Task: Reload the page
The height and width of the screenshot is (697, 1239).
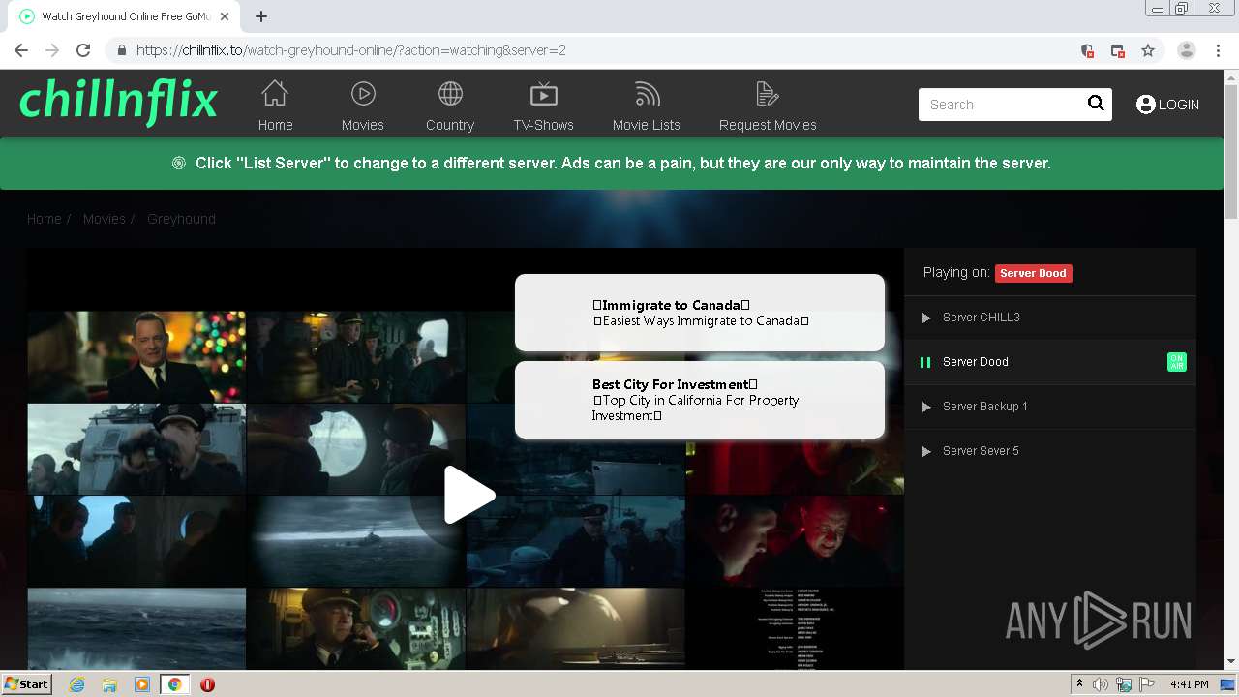Action: tap(83, 50)
